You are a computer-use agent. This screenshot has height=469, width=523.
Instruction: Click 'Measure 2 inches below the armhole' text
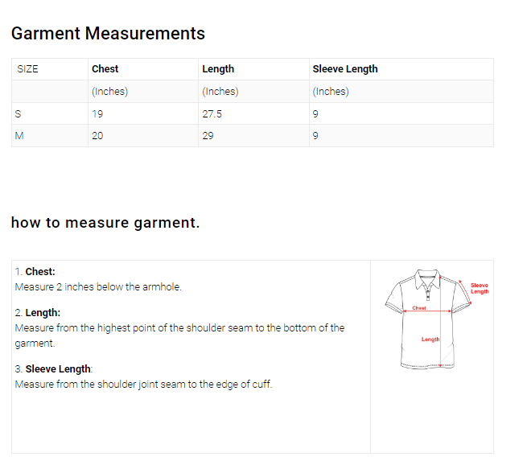tap(98, 287)
